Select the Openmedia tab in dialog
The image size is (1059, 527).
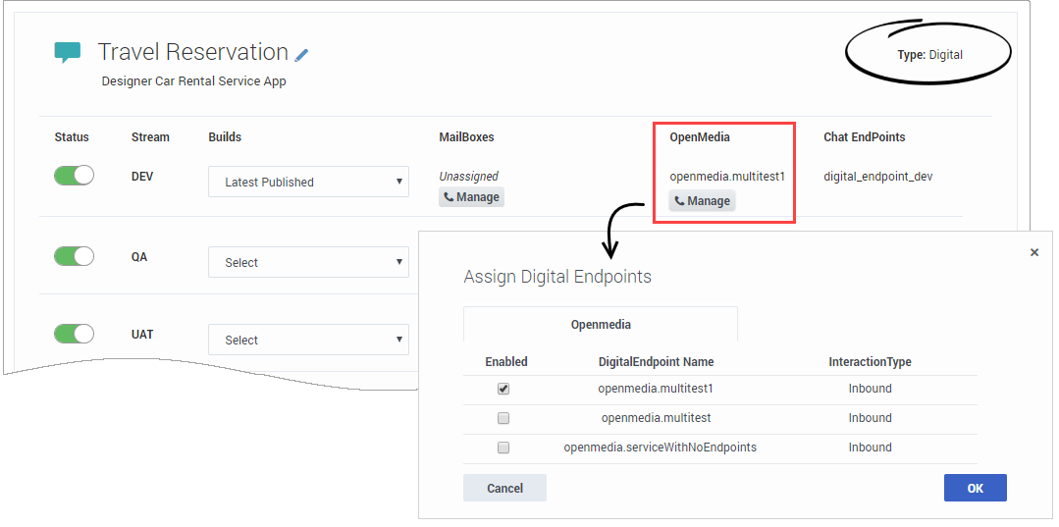[601, 324]
